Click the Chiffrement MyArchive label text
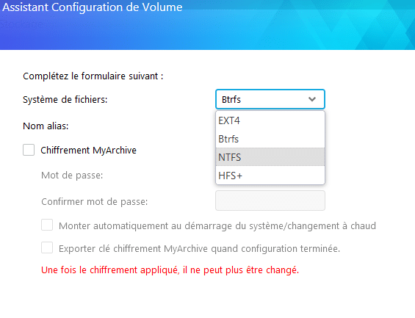This screenshot has width=415, height=318. (88, 151)
